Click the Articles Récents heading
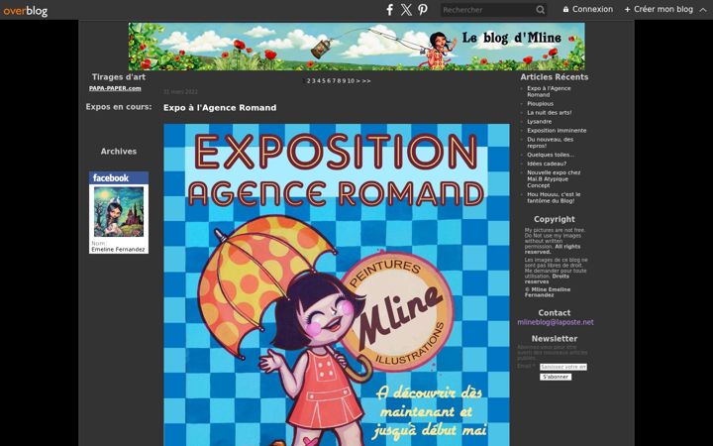 tap(555, 77)
